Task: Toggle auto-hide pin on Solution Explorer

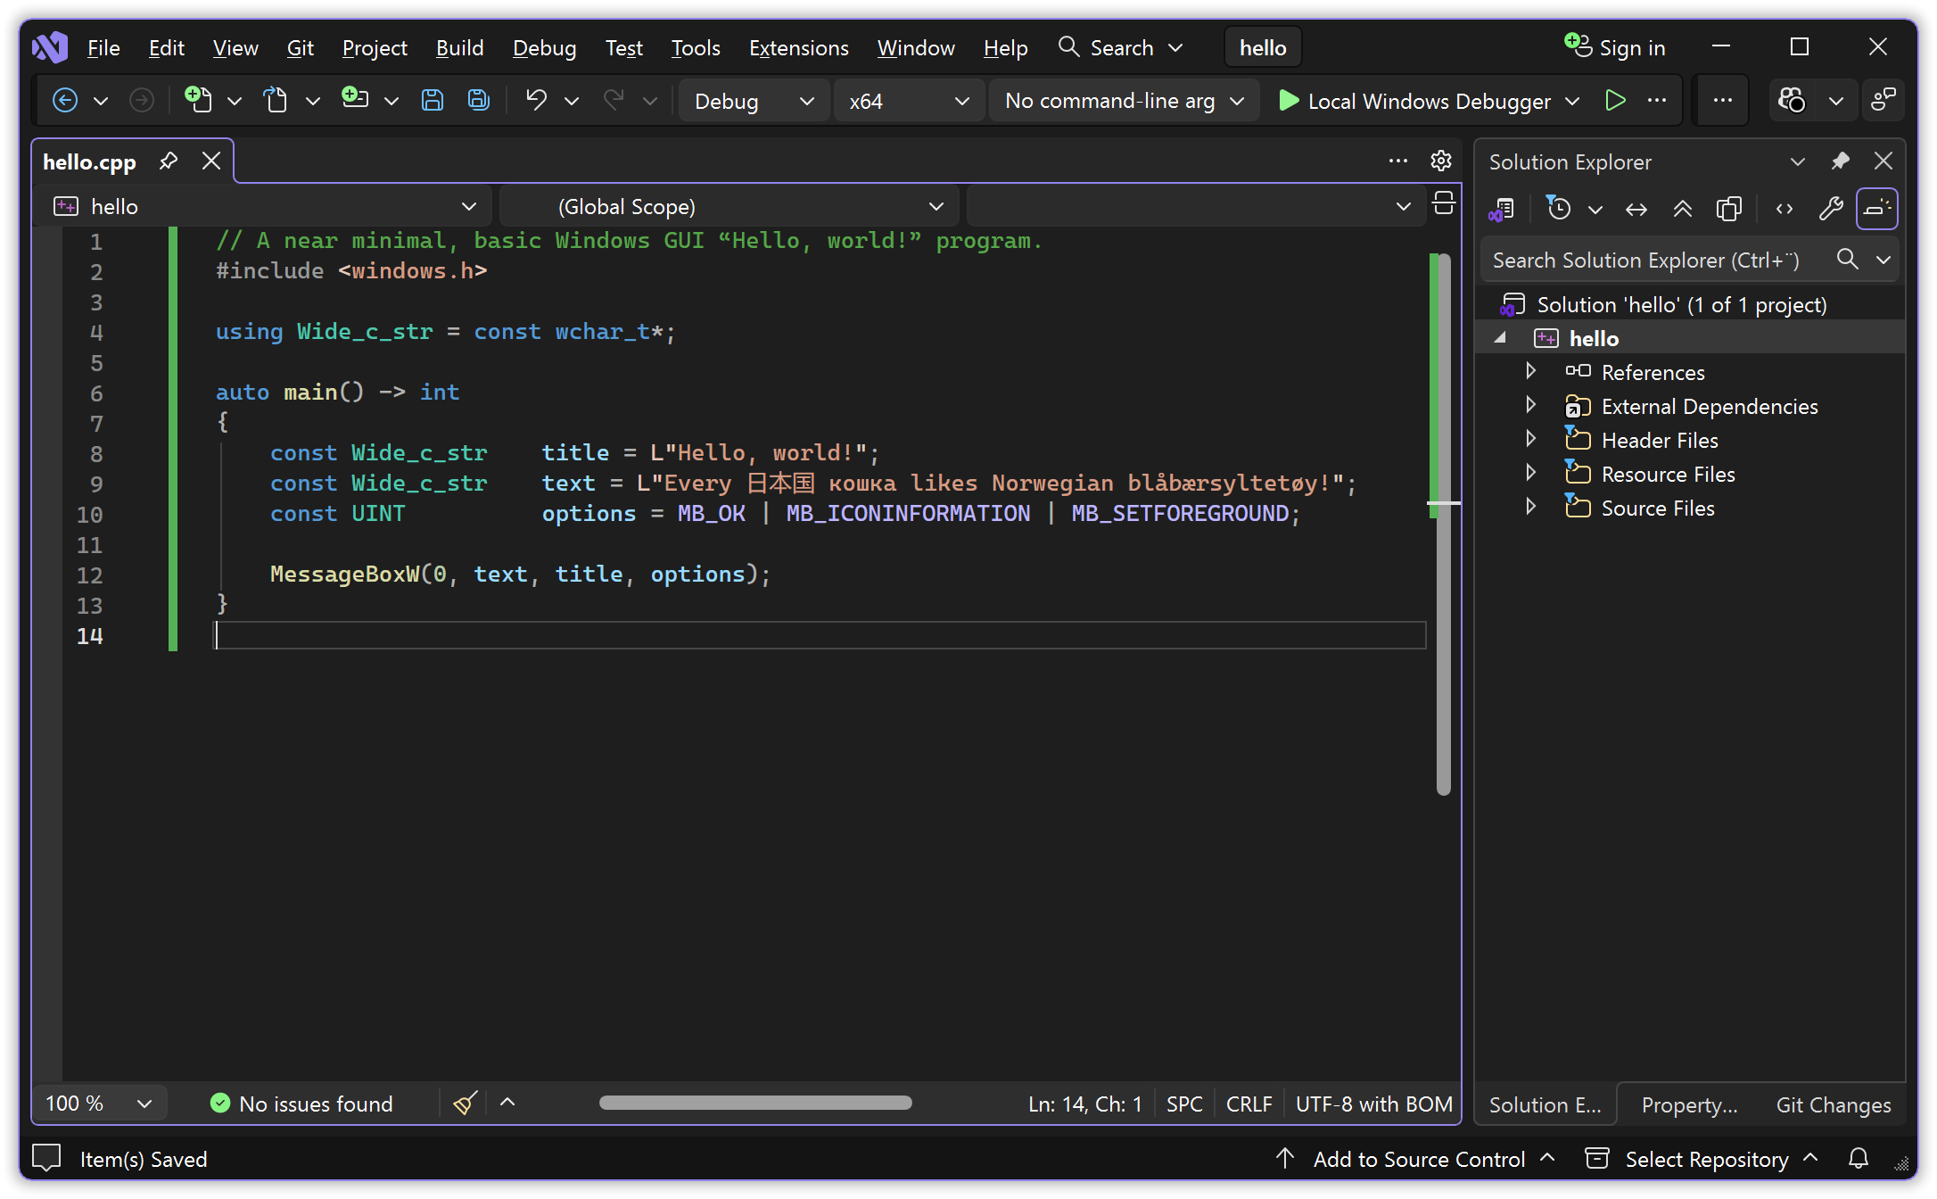Action: click(1840, 161)
